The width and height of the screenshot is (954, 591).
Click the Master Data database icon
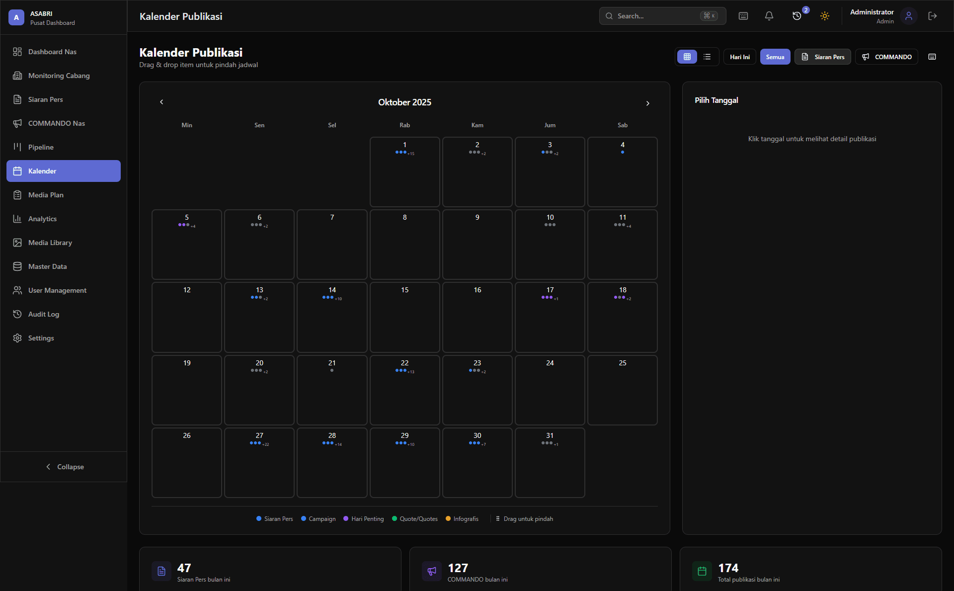pyautogui.click(x=17, y=266)
